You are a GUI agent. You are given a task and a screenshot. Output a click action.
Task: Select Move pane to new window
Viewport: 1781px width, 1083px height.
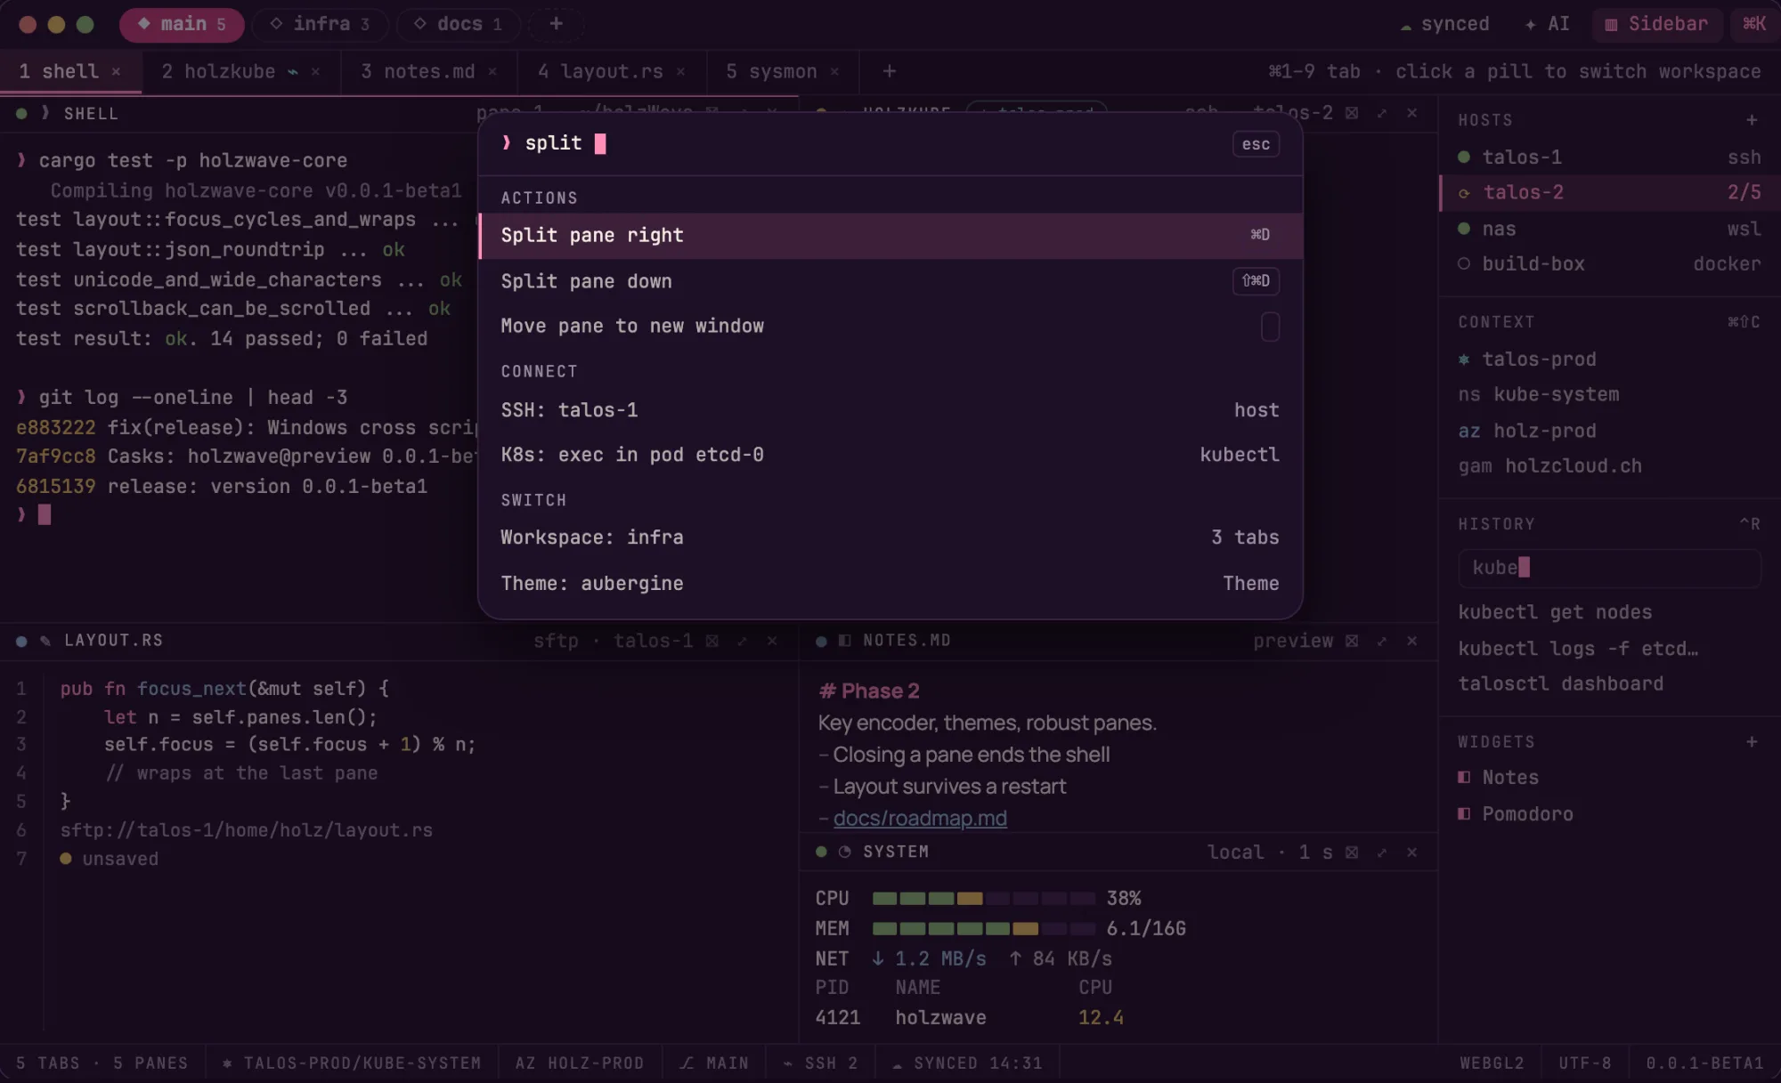pos(890,327)
